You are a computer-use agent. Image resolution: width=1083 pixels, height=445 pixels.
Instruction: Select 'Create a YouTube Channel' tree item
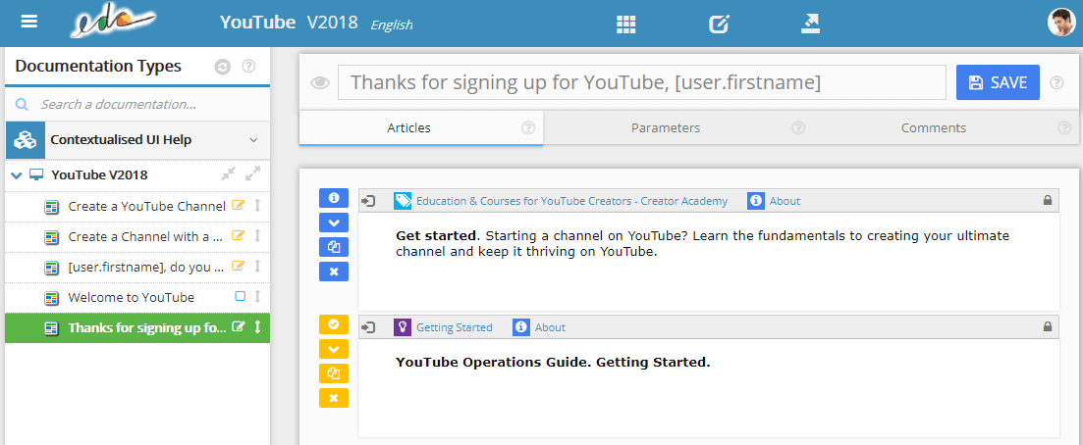[147, 206]
